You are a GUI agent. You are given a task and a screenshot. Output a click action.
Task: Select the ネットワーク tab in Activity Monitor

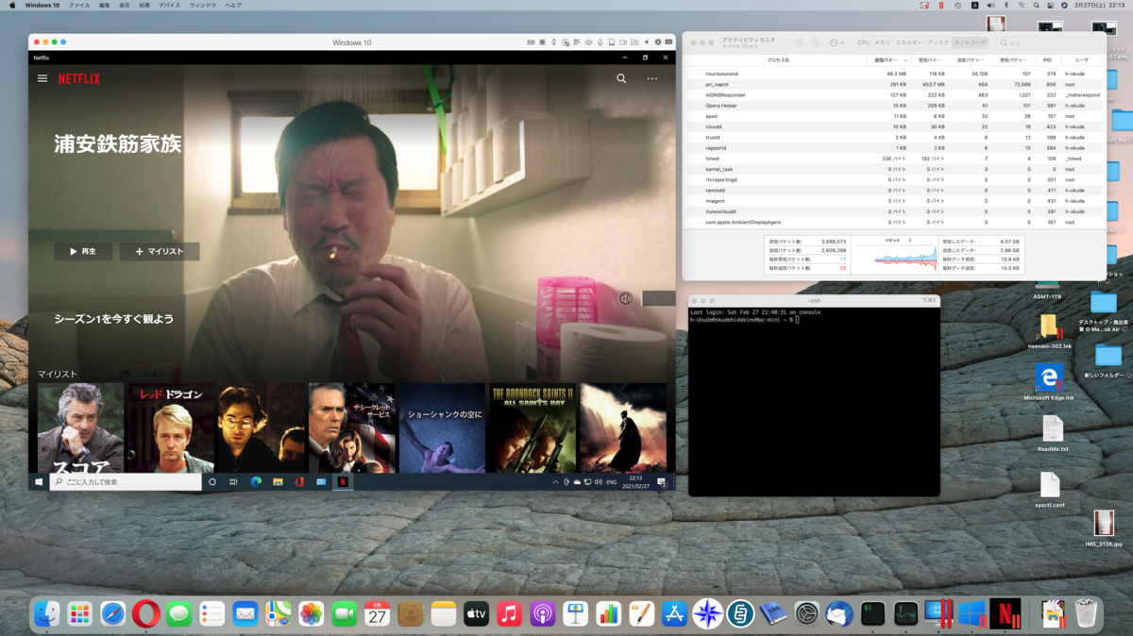(969, 42)
